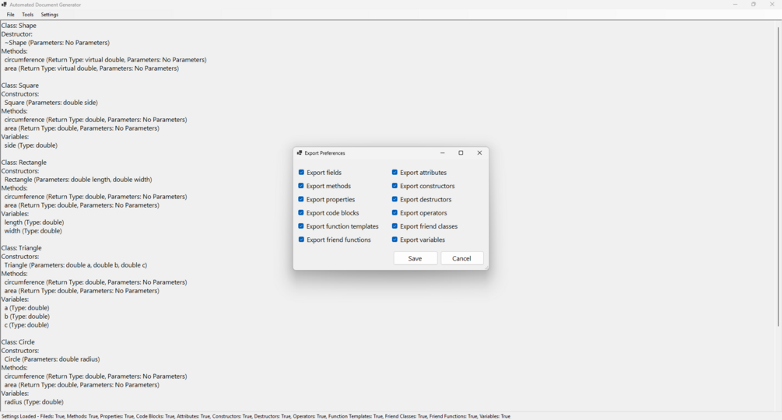Screen dimensions: 782x420
Task: Uncheck Export methods option
Action: point(301,186)
